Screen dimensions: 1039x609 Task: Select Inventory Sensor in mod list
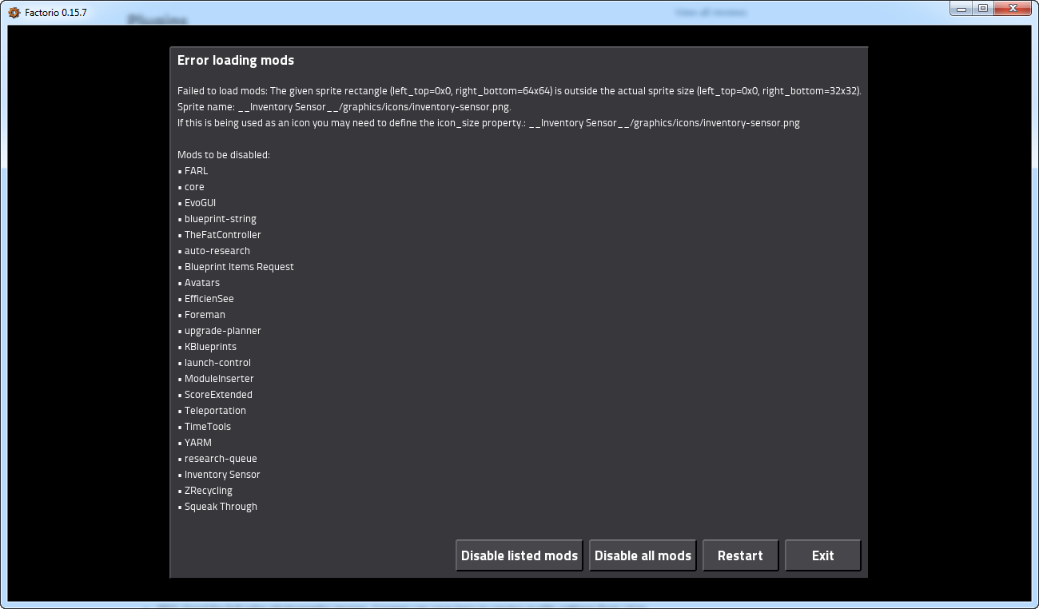click(x=222, y=475)
